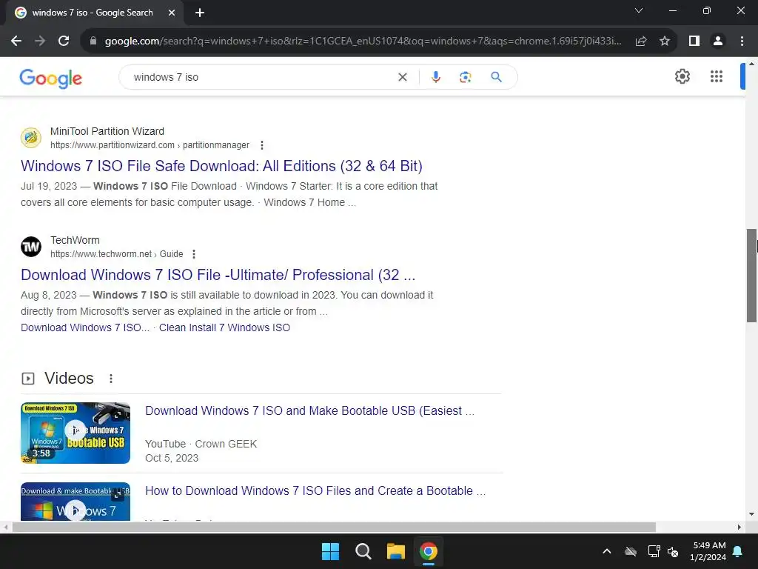The image size is (758, 569).
Task: Open Windows 7 ISO File Safe Download link
Action: [221, 166]
